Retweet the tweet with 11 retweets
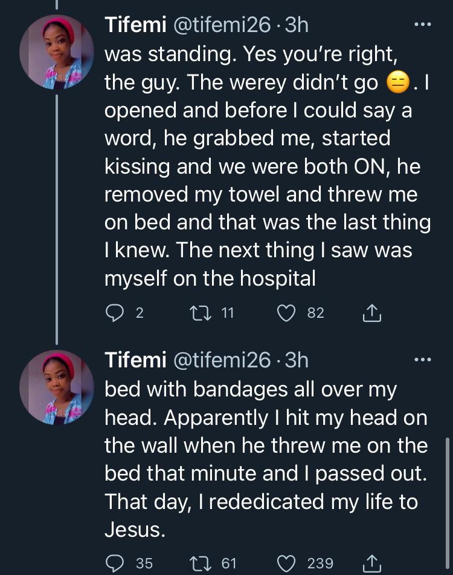The image size is (453, 575). click(x=198, y=312)
